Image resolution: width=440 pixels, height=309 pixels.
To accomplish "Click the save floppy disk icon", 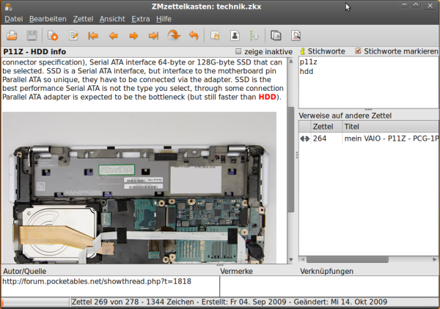I will [x=32, y=36].
